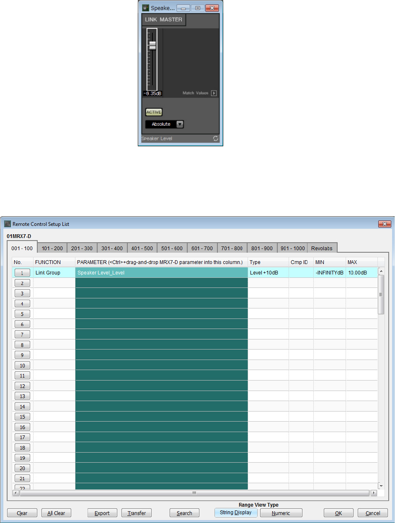This screenshot has height=523, width=395.
Task: Select the 001 - 100 tab
Action: (x=22, y=248)
